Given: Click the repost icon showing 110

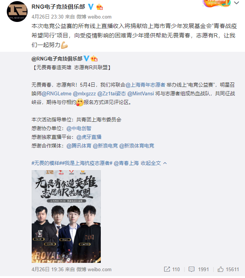Looking at the screenshot, I should (167, 269).
